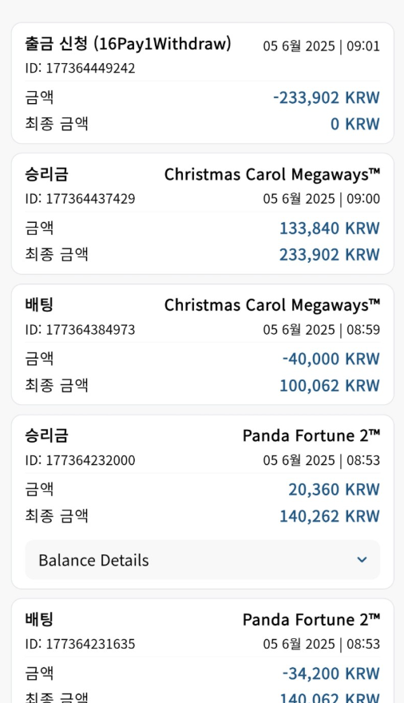Open Panda Fortune 2 bet entry title

311,620
